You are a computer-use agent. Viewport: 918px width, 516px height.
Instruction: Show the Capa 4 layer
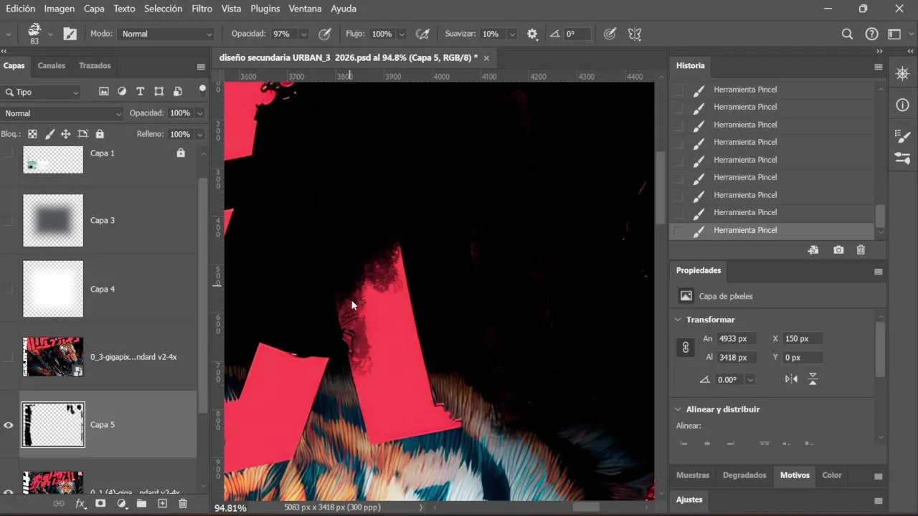pos(9,289)
